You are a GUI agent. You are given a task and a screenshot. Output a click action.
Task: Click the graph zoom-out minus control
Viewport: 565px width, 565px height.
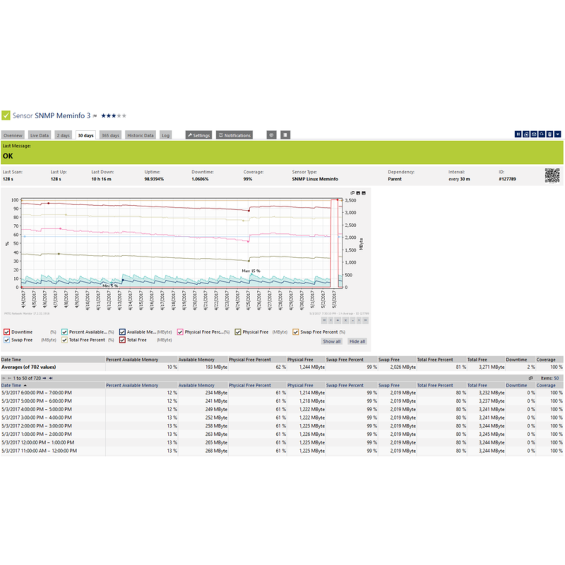[353, 320]
